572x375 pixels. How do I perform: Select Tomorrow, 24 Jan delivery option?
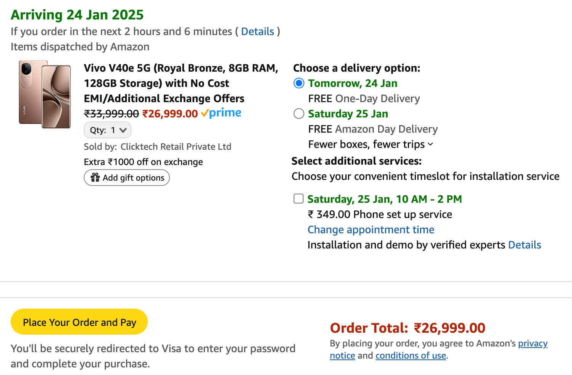(299, 83)
